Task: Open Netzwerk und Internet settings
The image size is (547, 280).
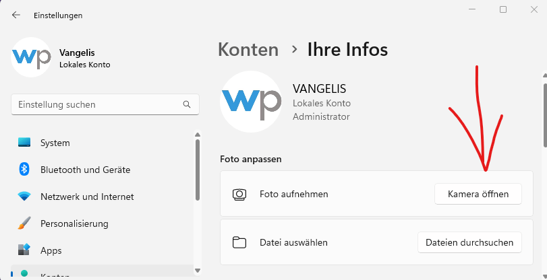Action: click(x=87, y=197)
